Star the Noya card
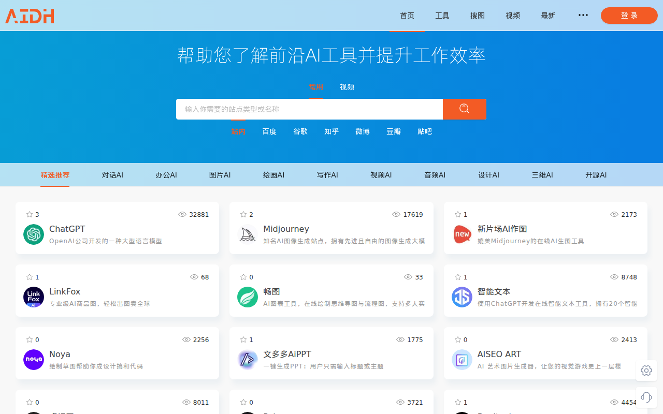This screenshot has height=414, width=663. click(x=30, y=339)
